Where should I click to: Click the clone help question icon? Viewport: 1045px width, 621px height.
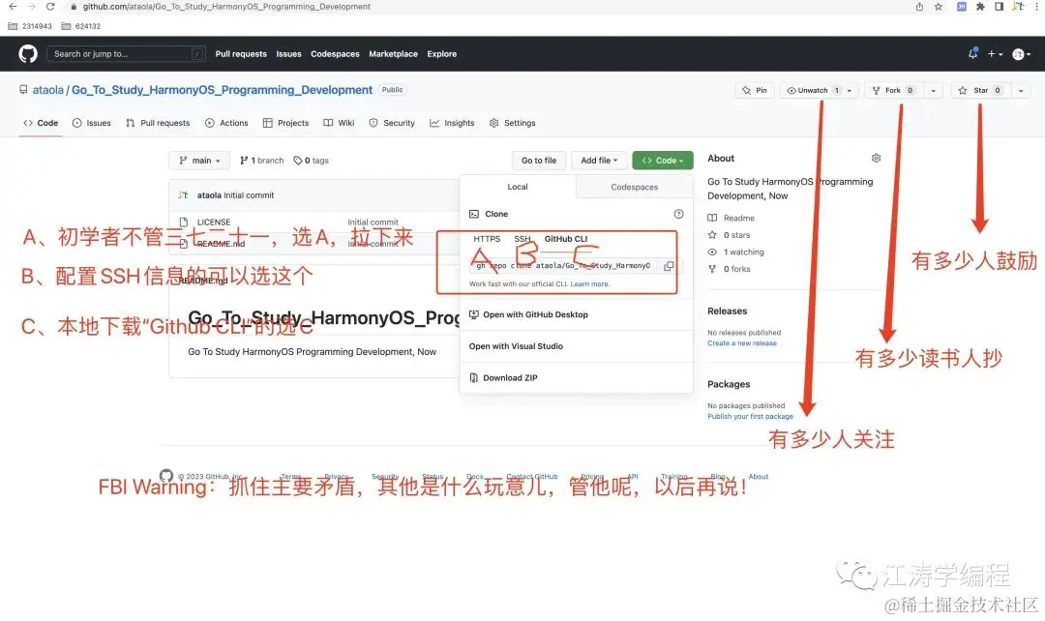[678, 214]
